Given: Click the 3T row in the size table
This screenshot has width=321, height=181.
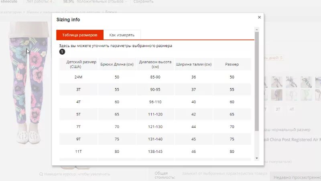Looking at the screenshot, I should point(155,89).
